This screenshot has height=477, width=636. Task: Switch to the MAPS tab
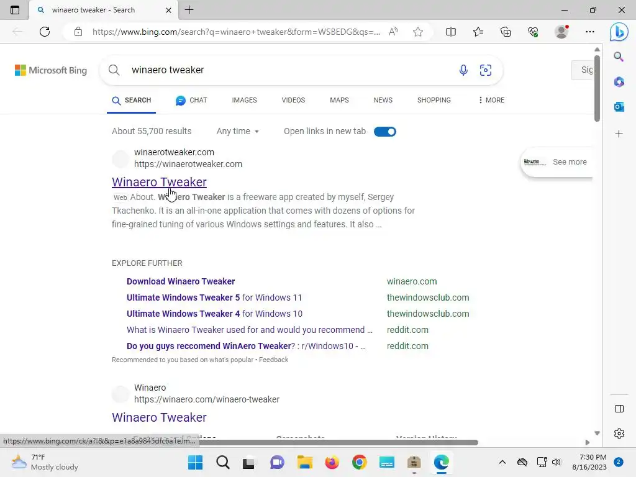[x=339, y=100]
